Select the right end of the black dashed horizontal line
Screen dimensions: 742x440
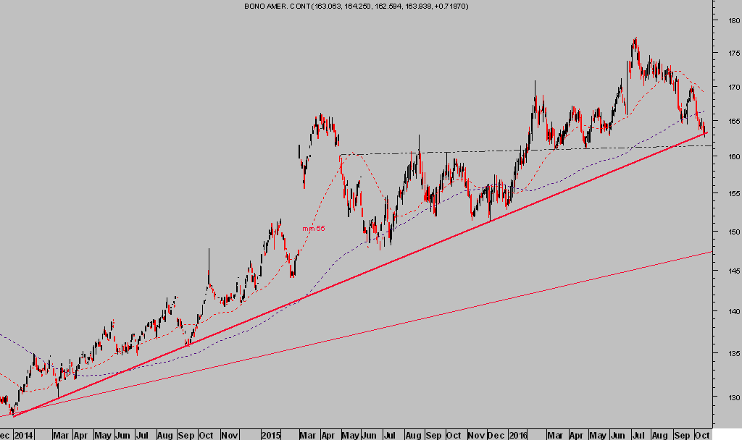[709, 146]
